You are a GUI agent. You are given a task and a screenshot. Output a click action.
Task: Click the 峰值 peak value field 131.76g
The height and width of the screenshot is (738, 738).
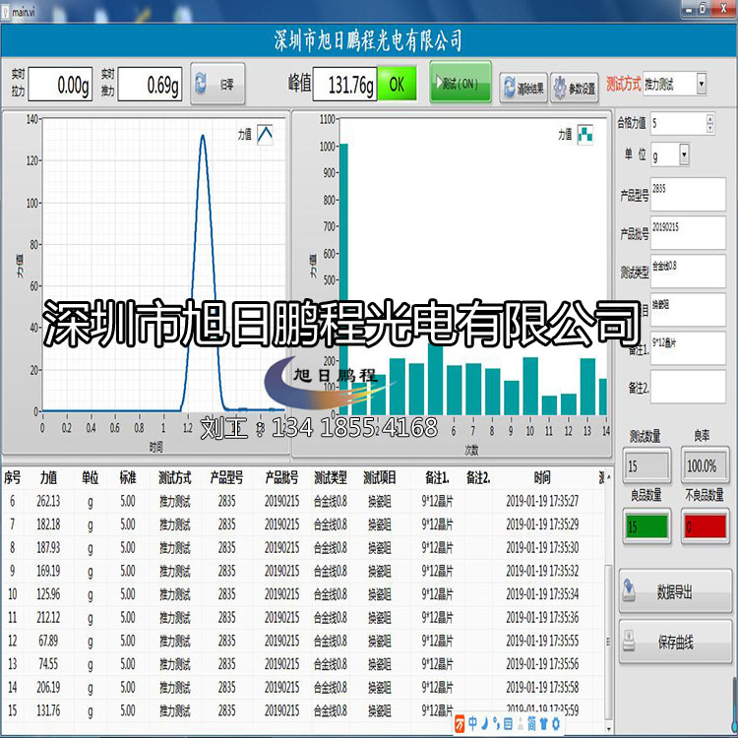(344, 85)
